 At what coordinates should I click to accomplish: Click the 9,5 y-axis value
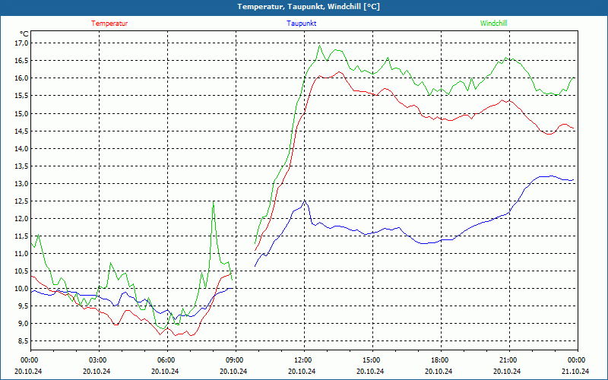coord(24,306)
